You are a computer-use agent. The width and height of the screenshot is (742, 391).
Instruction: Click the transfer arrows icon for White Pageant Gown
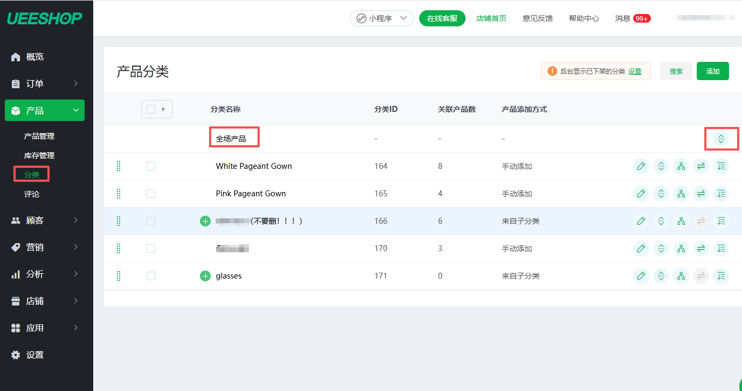701,166
